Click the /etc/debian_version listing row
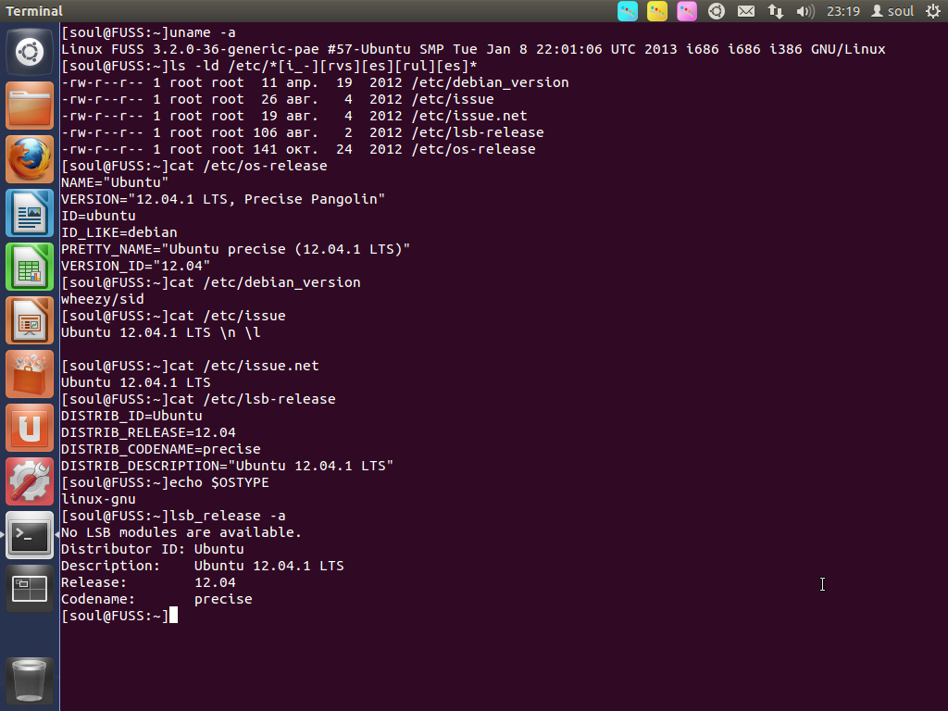Viewport: 948px width, 711px height. [315, 82]
